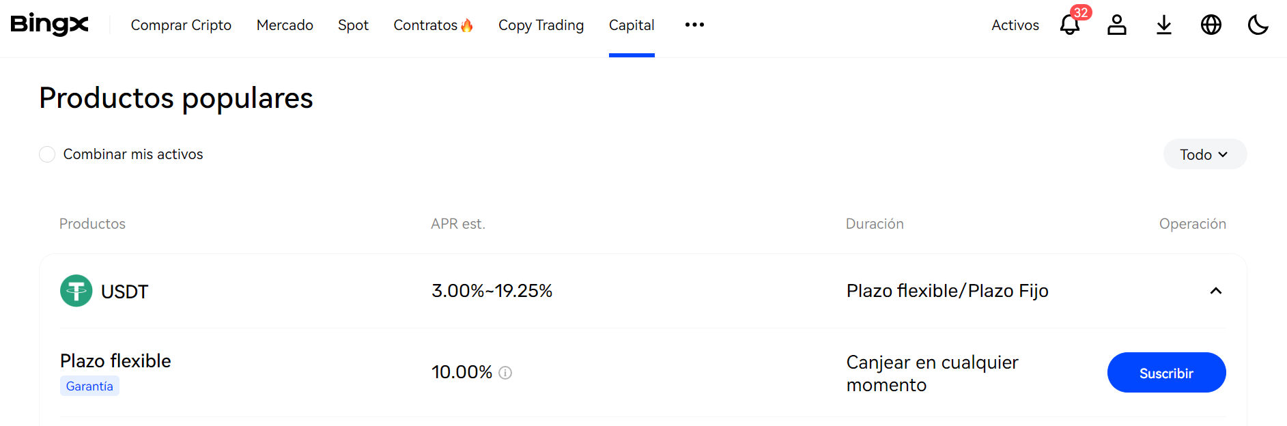Viewport: 1287px width, 426px height.
Task: Click the download app icon
Action: tap(1164, 25)
